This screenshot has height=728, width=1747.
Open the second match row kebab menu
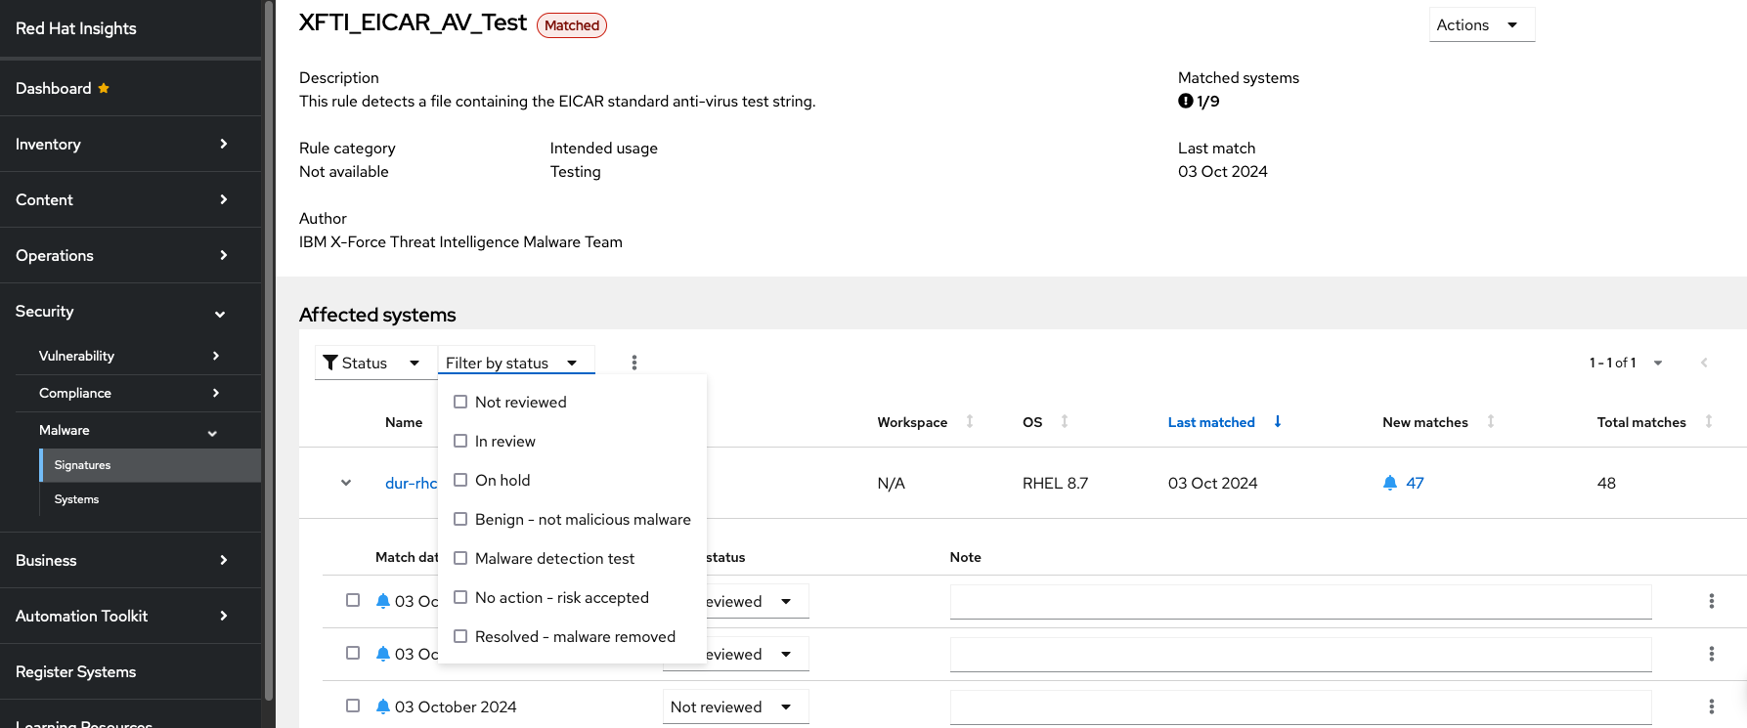tap(1712, 654)
